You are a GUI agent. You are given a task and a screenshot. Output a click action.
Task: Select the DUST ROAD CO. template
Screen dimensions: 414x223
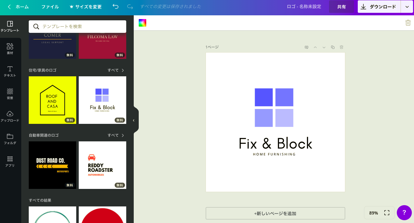[x=52, y=165]
